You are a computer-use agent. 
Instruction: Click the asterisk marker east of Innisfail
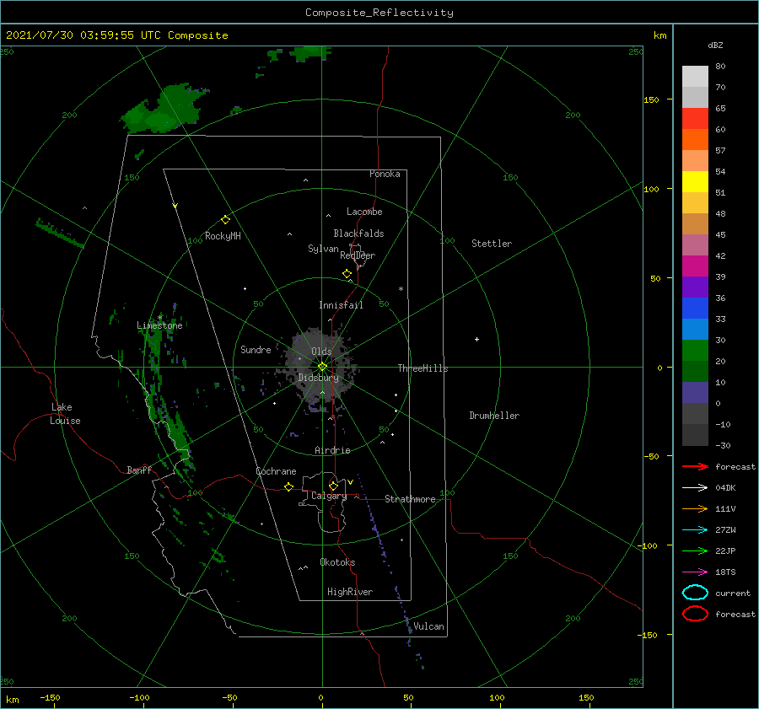tap(401, 289)
